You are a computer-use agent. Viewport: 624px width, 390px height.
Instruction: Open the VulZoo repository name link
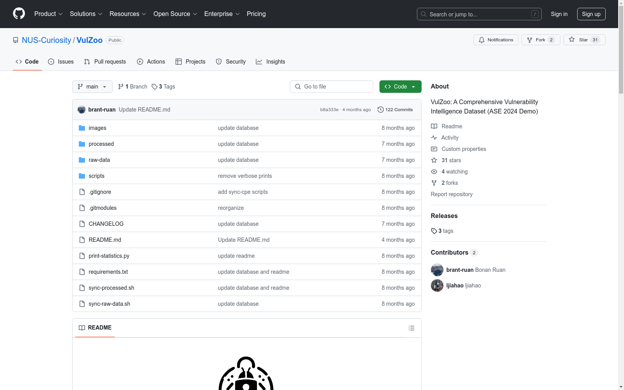pos(90,40)
